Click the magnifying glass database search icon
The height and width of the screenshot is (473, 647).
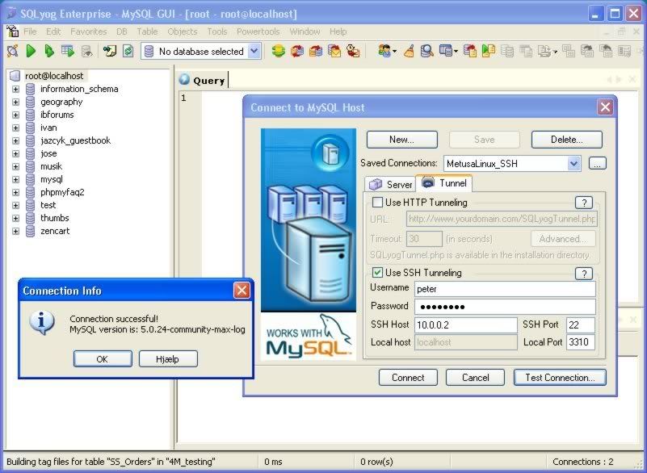[426, 51]
